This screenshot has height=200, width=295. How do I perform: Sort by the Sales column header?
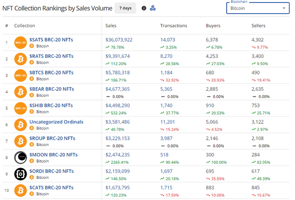(x=112, y=25)
